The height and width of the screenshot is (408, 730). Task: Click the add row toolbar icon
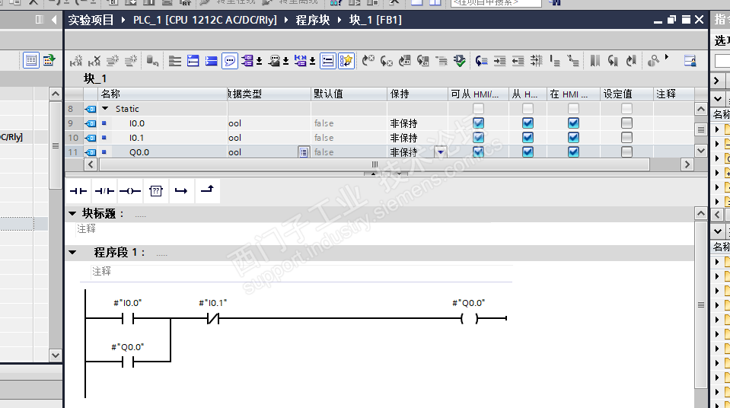pyautogui.click(x=131, y=61)
